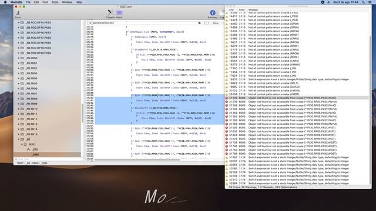Open the Apple menu
Screen dimensions: 376x211
pyautogui.click(x=5, y=2)
